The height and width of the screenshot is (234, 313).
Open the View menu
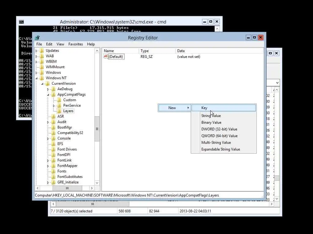click(60, 44)
